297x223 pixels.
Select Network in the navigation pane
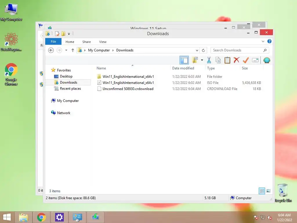[64, 113]
